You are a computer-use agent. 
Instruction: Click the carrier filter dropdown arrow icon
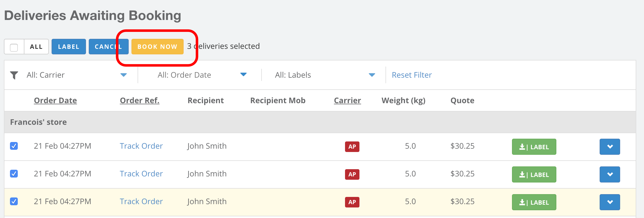[124, 75]
